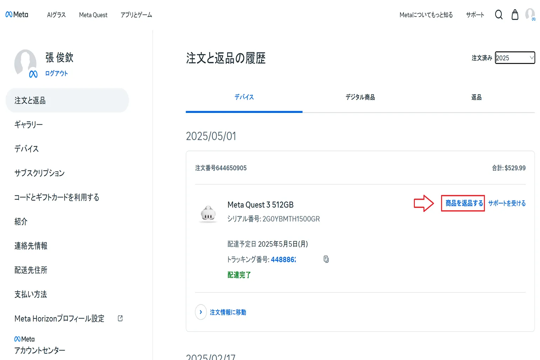540x360 pixels.
Task: Open the tracking number link 448886
Action: [283, 259]
